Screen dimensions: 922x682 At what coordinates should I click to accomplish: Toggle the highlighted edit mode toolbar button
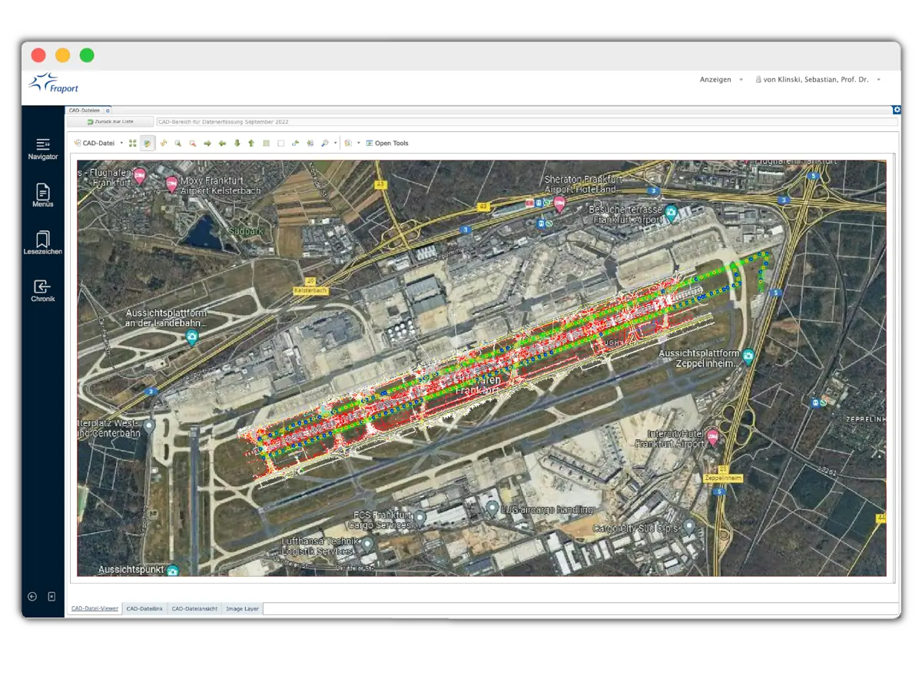(x=147, y=143)
